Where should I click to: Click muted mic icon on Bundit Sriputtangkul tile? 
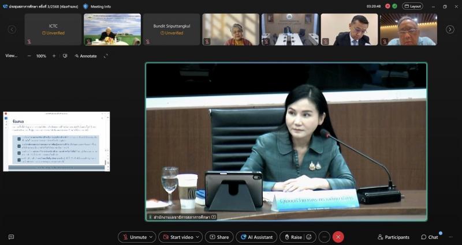[147, 42]
